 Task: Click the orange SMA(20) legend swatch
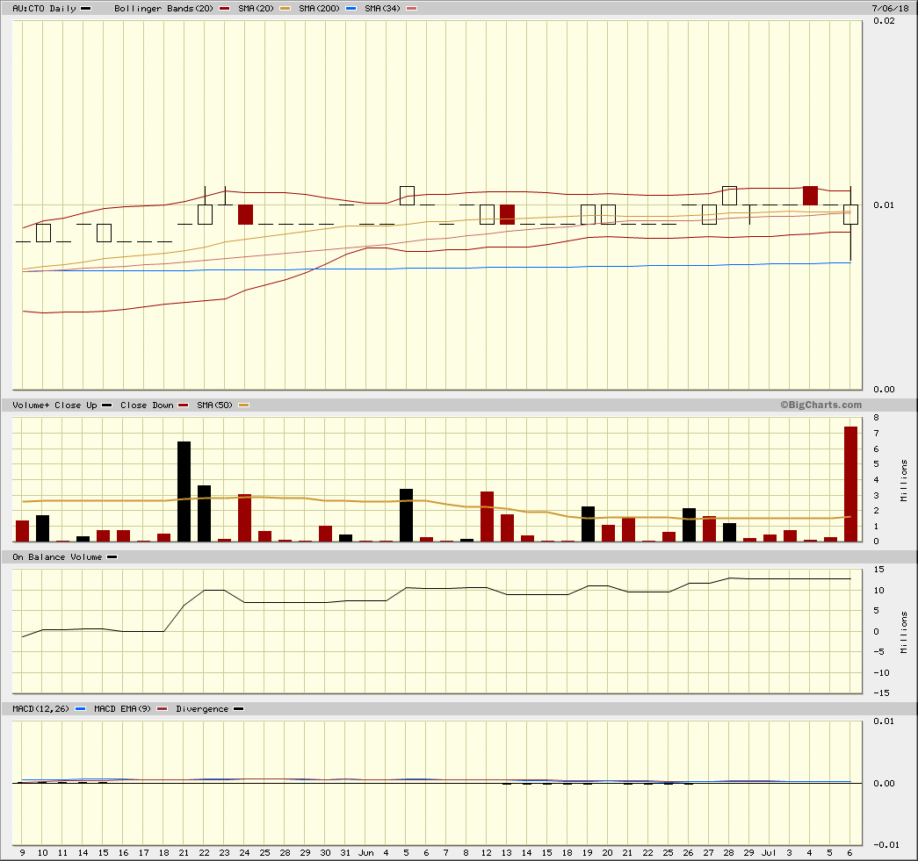pyautogui.click(x=285, y=9)
